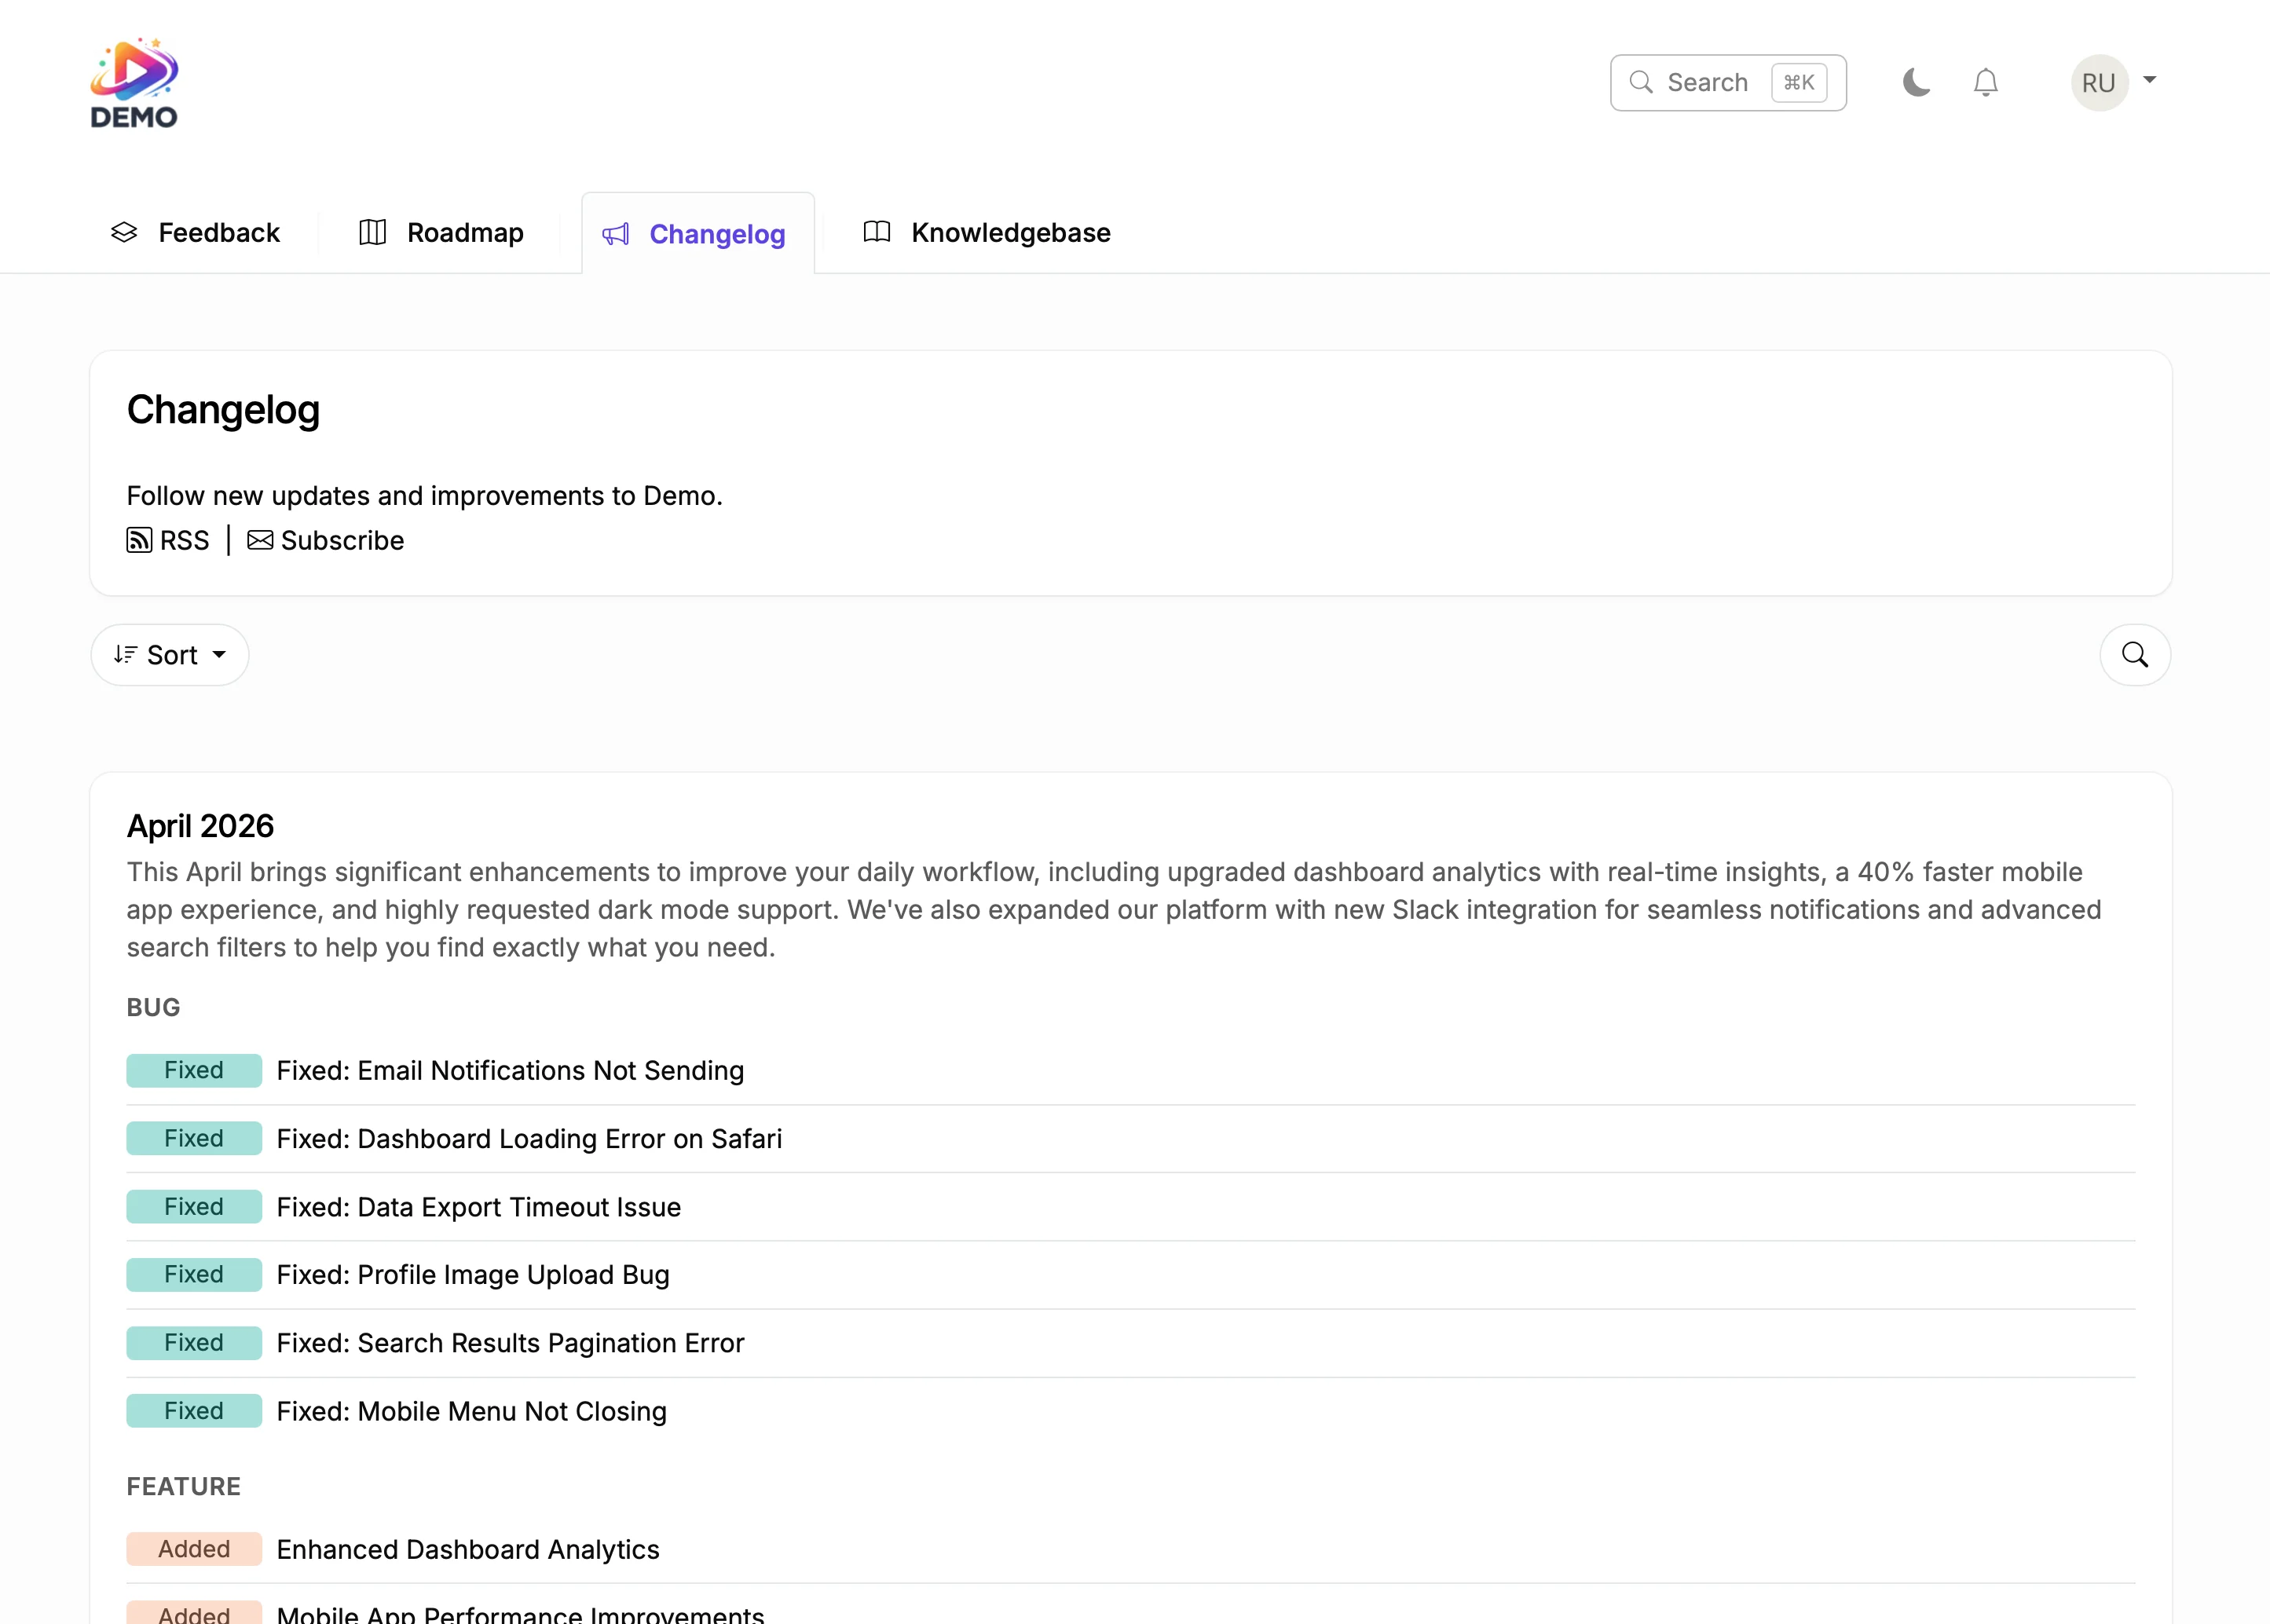The image size is (2270, 1624).
Task: Click the Demo logo
Action: 134,82
